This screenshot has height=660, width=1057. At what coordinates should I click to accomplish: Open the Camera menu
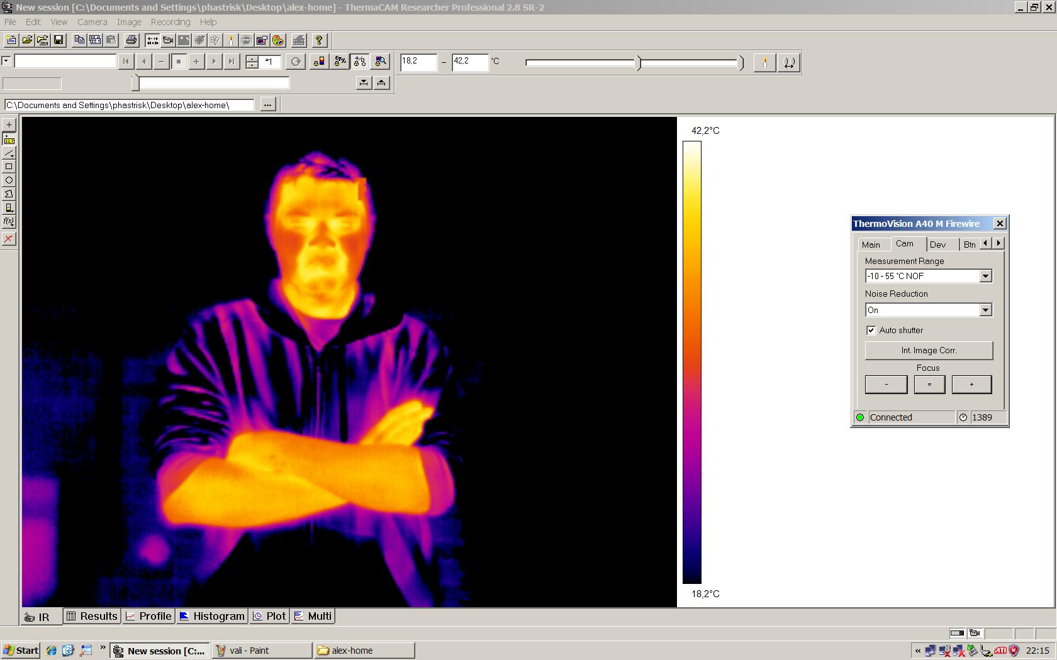[92, 22]
